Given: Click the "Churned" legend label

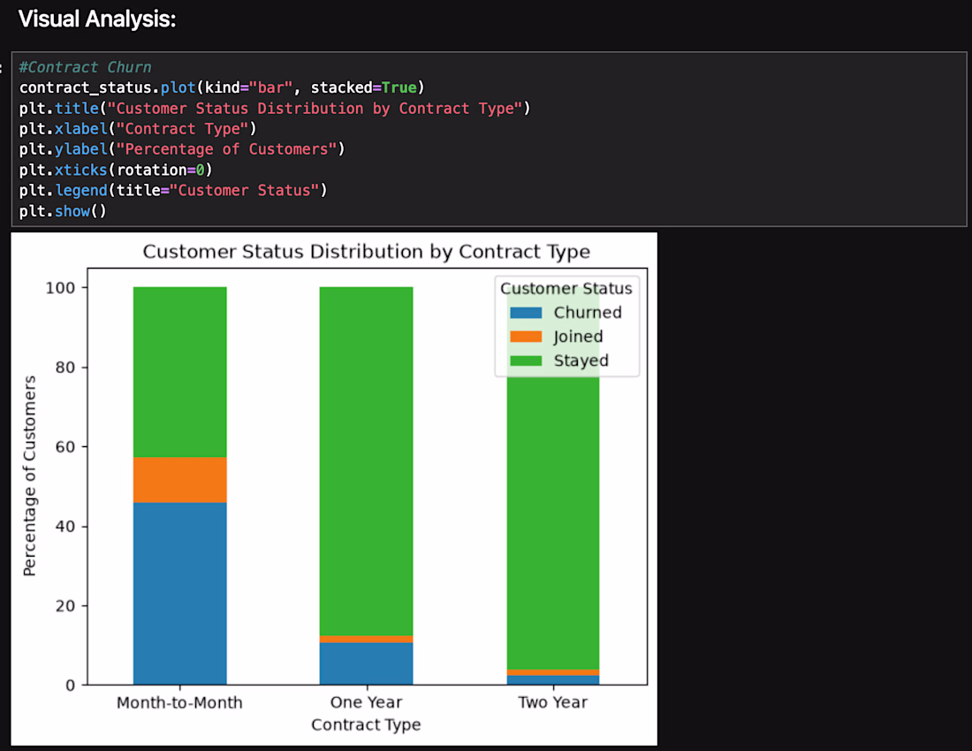Looking at the screenshot, I should [588, 312].
